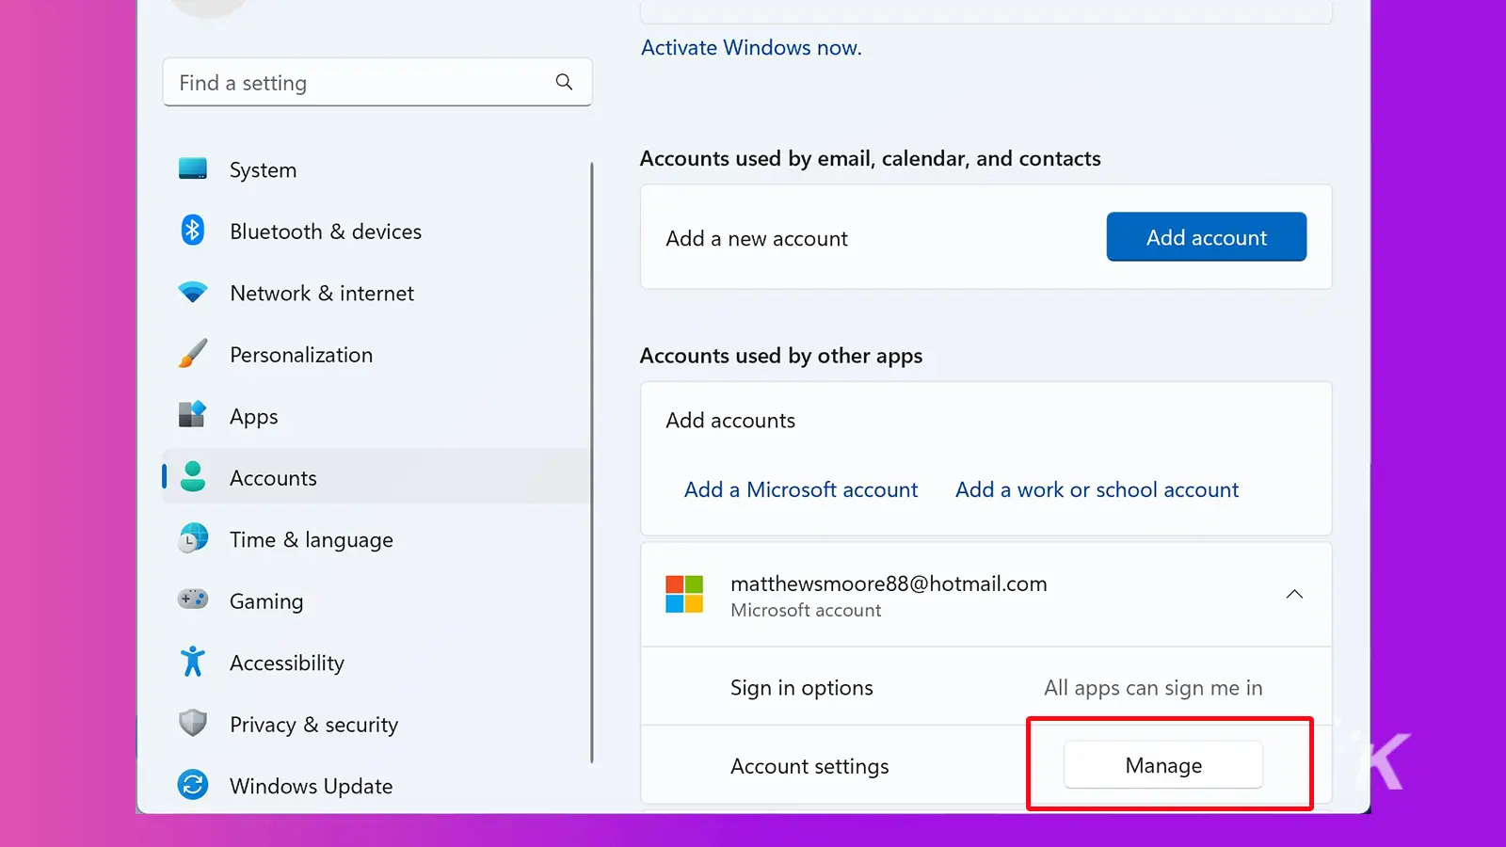1506x847 pixels.
Task: Go to Gaming settings
Action: pyautogui.click(x=376, y=600)
